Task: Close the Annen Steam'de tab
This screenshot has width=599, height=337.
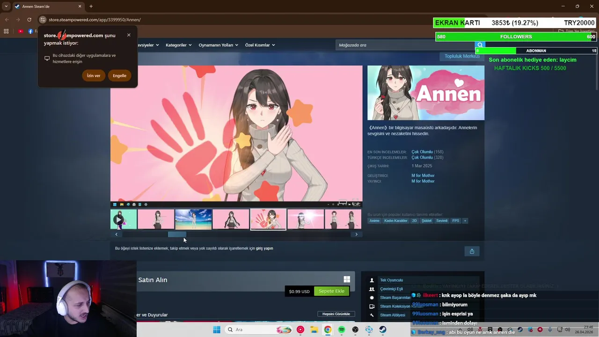Action: point(80,6)
